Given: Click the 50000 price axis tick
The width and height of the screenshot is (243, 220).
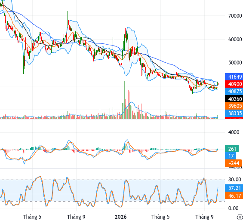Looking at the screenshot, I should point(235,63).
